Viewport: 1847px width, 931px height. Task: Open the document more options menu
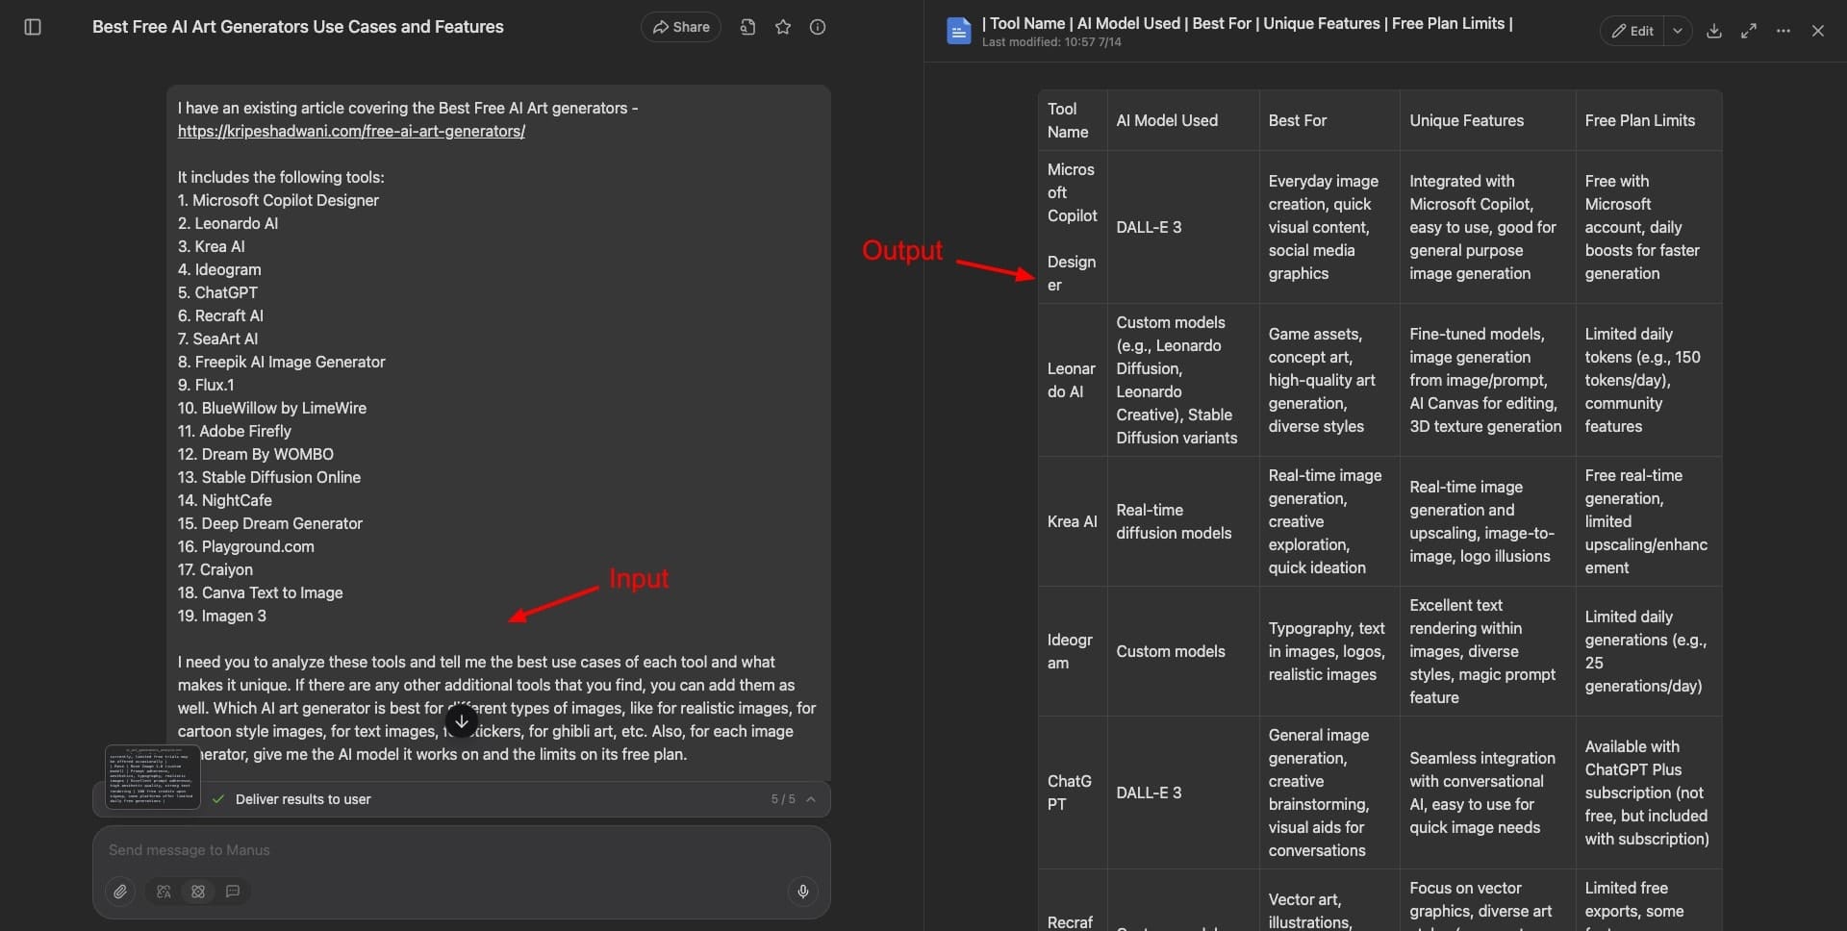(x=1784, y=31)
